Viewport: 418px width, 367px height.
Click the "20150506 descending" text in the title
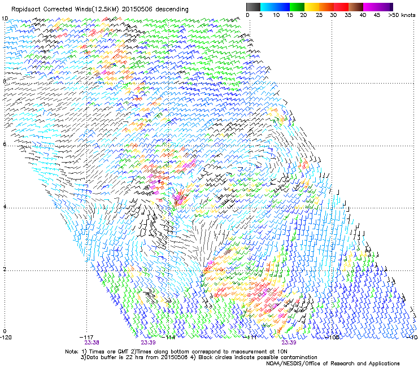[155, 10]
